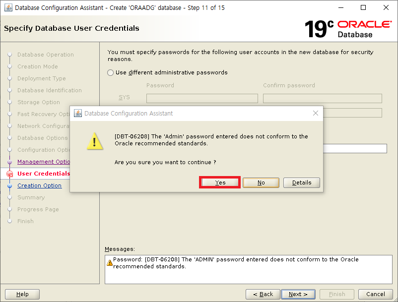Click the SYS password field
The height and width of the screenshot is (302, 398).
202,98
